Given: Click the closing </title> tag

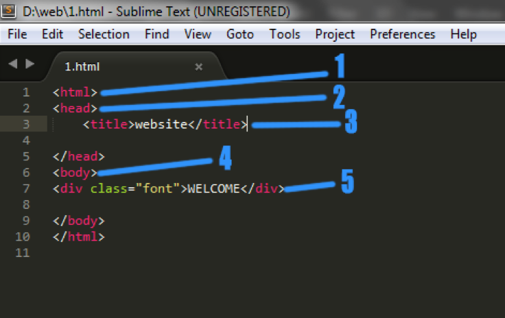Looking at the screenshot, I should (218, 125).
